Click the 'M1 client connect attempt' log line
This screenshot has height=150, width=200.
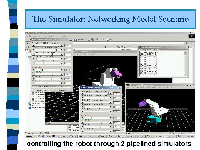pos(151,52)
